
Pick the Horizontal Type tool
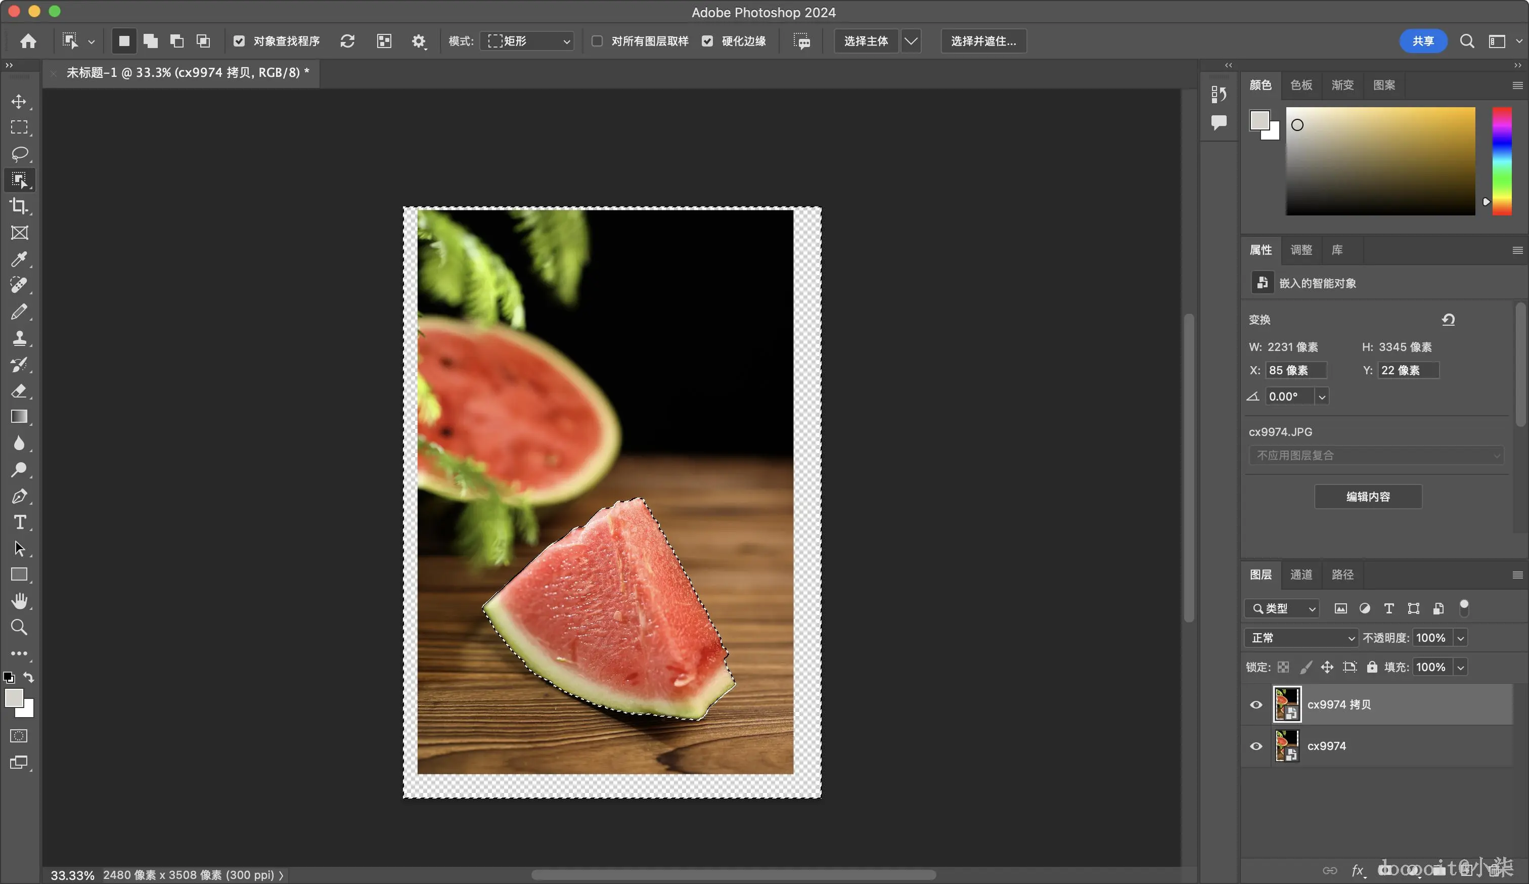(x=19, y=522)
